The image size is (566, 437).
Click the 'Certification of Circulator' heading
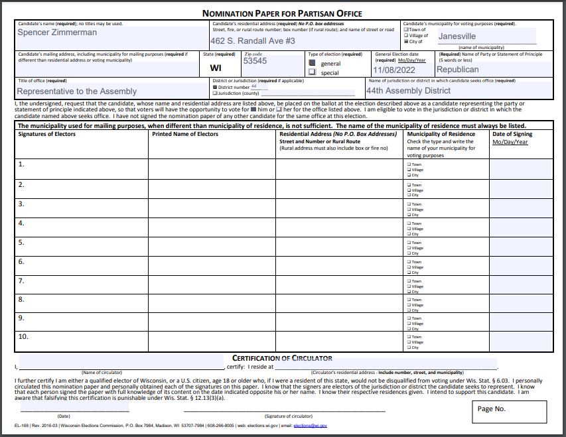[x=282, y=358]
